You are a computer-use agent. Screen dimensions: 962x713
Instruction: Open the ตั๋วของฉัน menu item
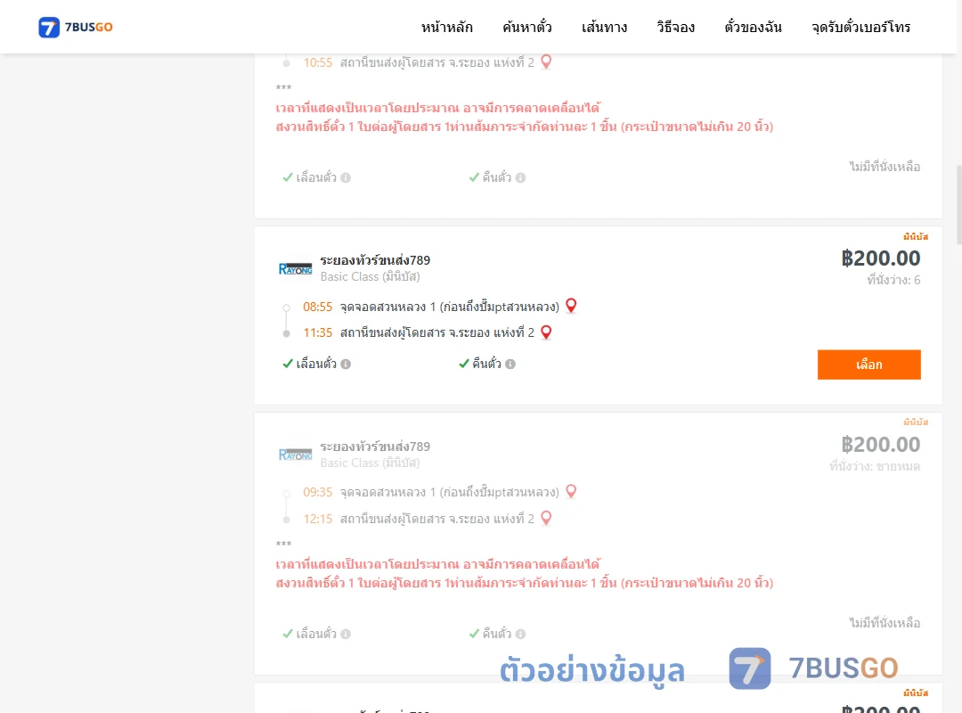coord(753,27)
